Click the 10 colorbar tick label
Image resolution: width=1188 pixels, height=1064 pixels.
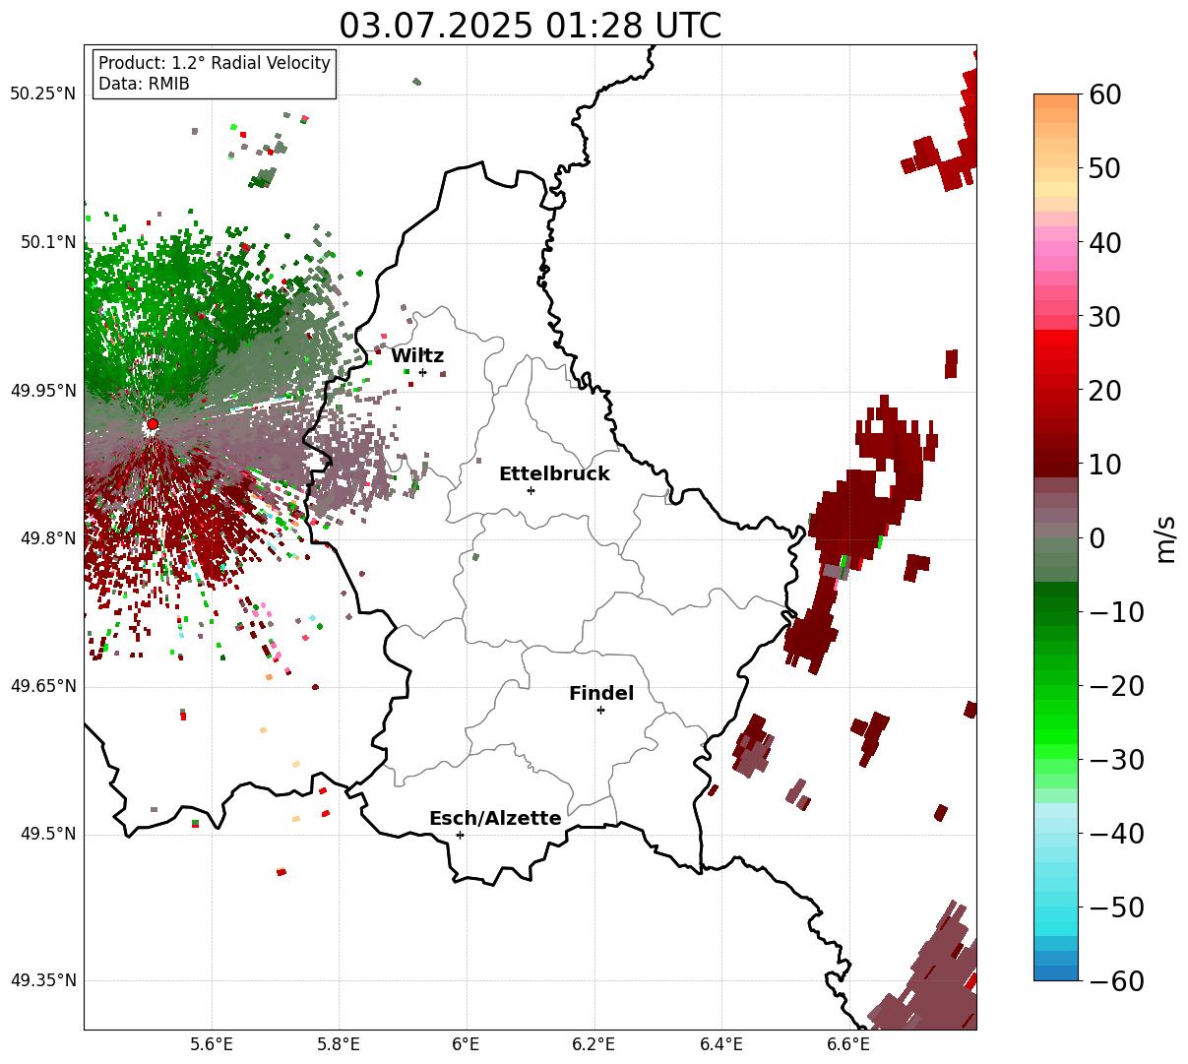coord(1104,465)
